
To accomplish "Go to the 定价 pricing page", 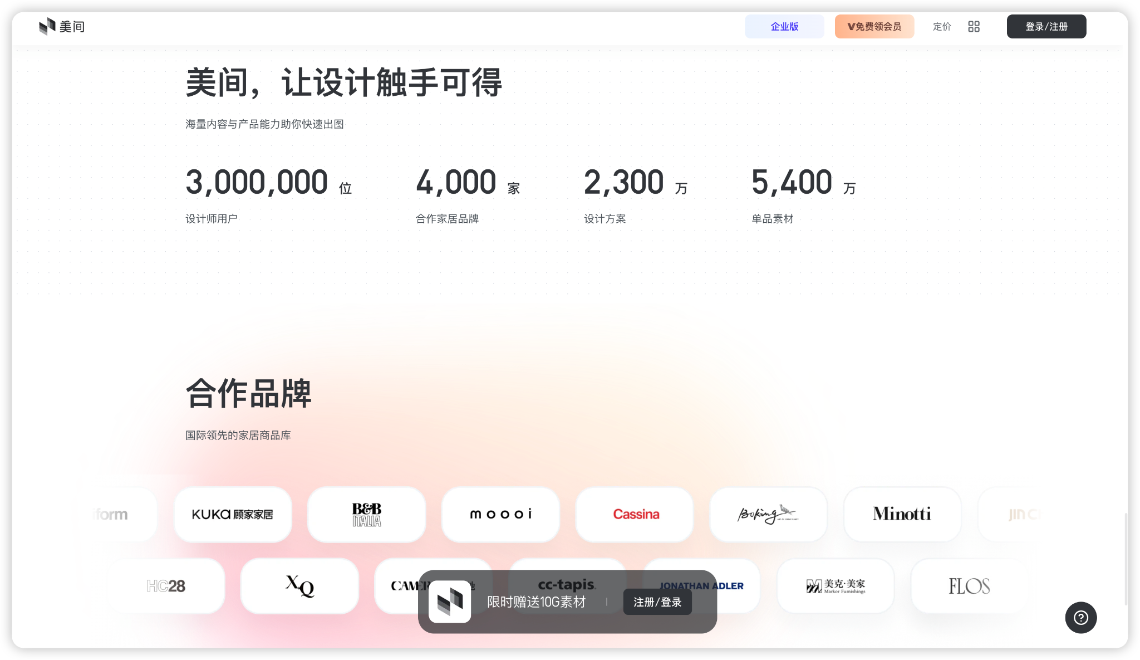I will point(942,27).
